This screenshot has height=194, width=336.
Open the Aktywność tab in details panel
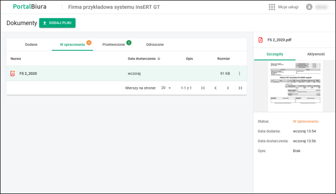click(x=316, y=54)
